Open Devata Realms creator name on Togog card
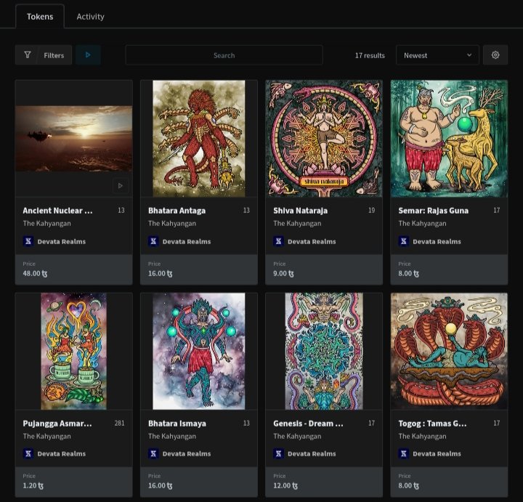The width and height of the screenshot is (523, 502). click(x=437, y=454)
